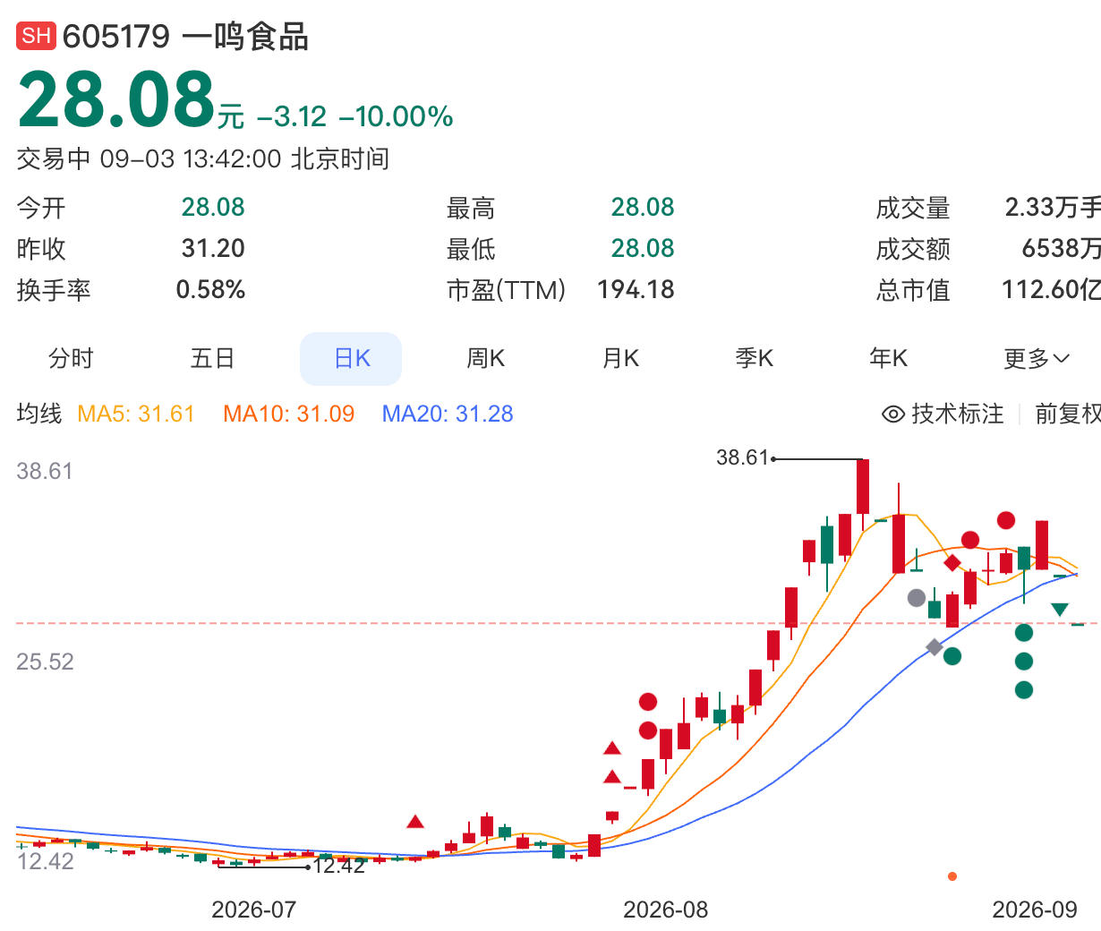Click the 25.52 price axis label
Image resolution: width=1101 pixels, height=931 pixels.
pos(45,662)
